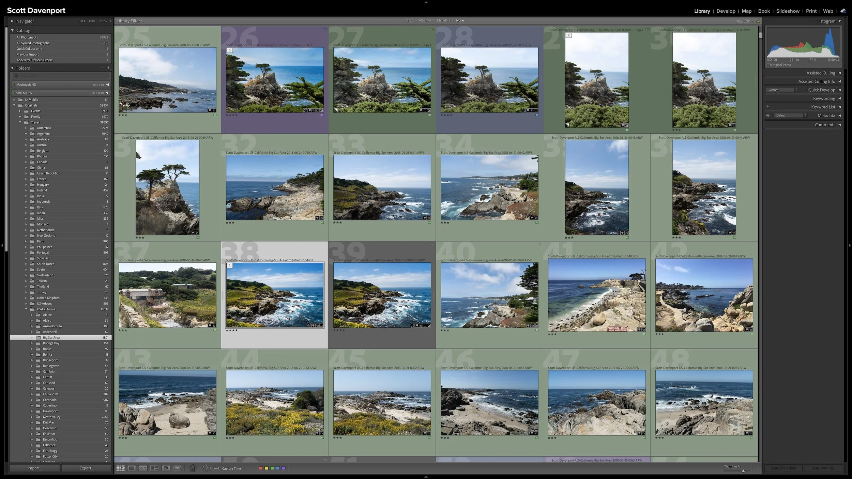The image size is (852, 479).
Task: Click the grid vertical scrollbar
Action: 760,35
